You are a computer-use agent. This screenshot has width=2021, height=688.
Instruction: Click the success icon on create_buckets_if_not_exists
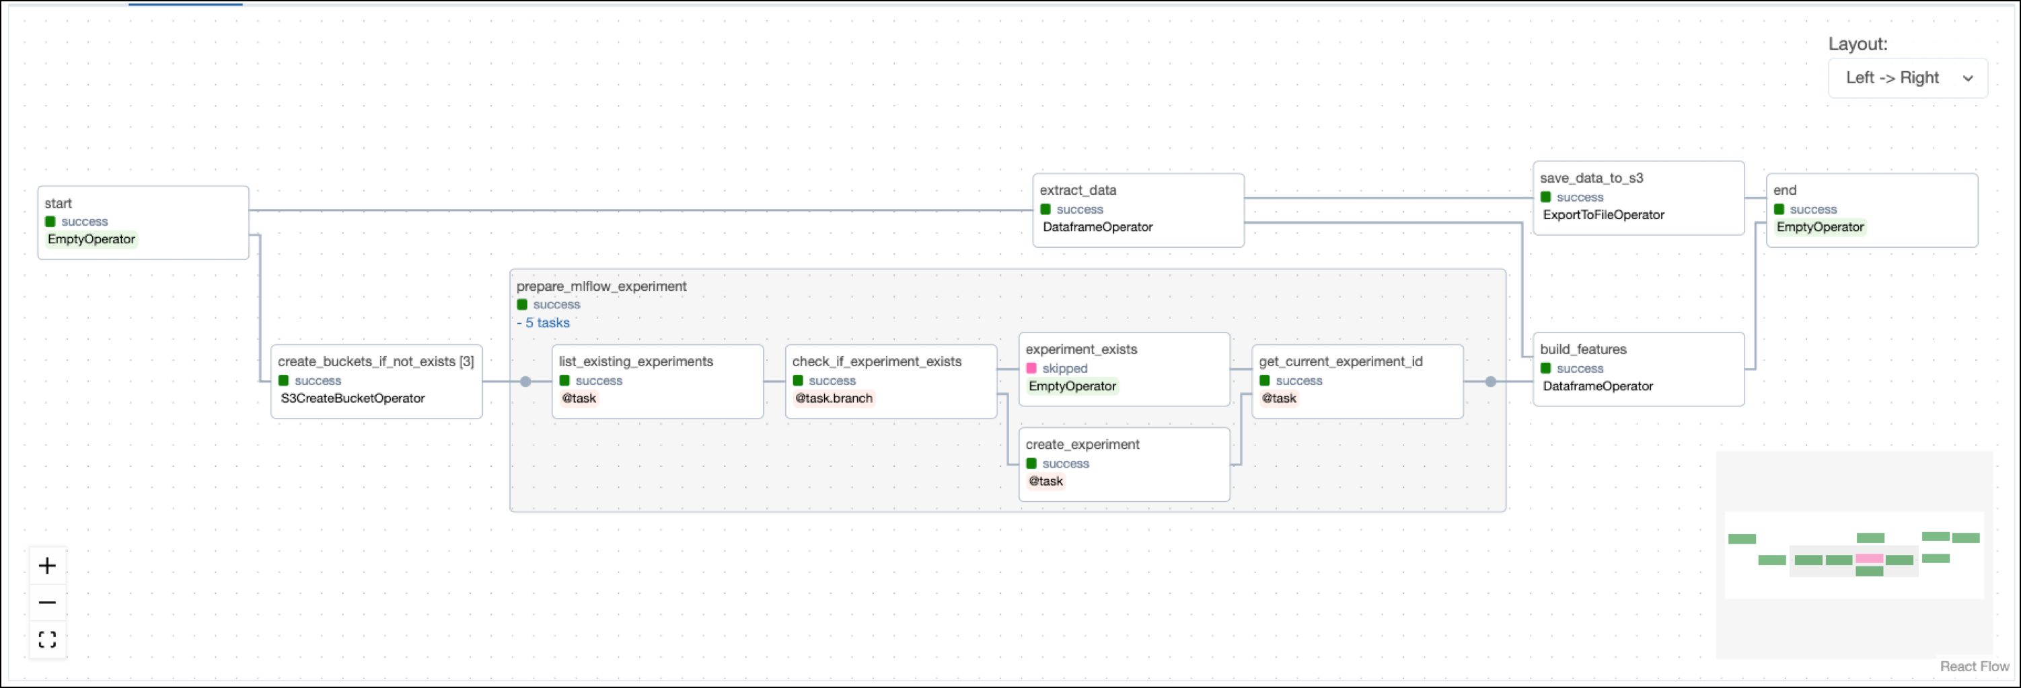pyautogui.click(x=285, y=381)
